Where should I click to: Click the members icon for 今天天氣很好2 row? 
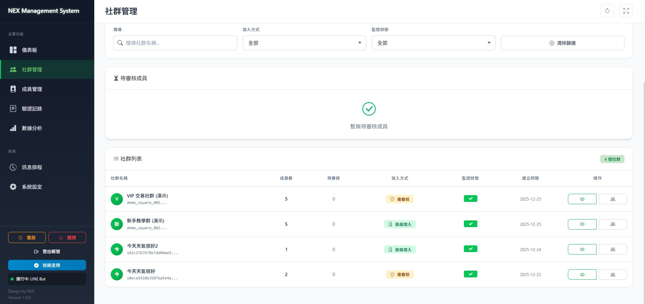(613, 249)
